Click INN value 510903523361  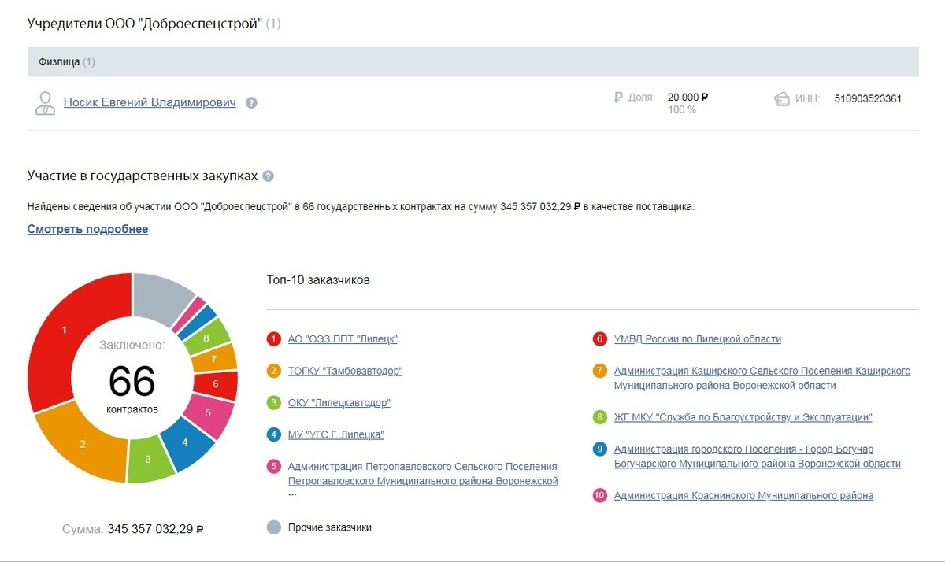point(868,99)
